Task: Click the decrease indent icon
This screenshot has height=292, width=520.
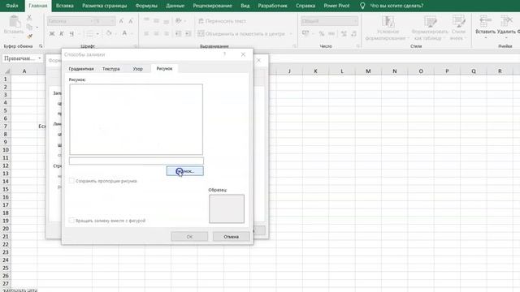Action: pos(179,33)
